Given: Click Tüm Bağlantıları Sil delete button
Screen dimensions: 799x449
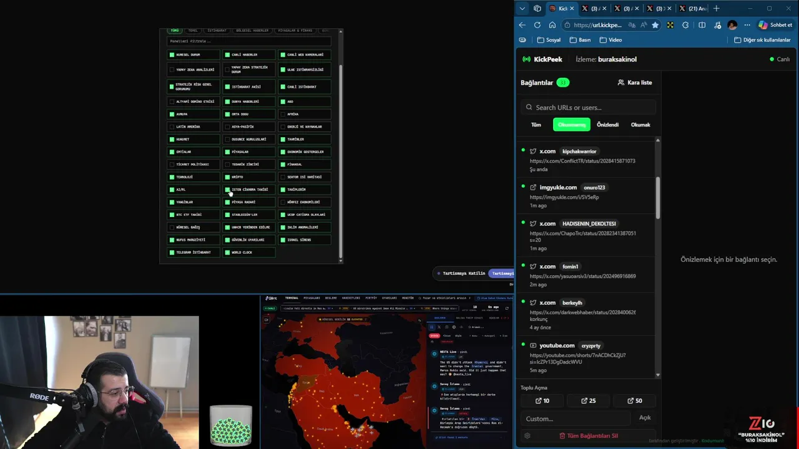Looking at the screenshot, I should coord(588,436).
